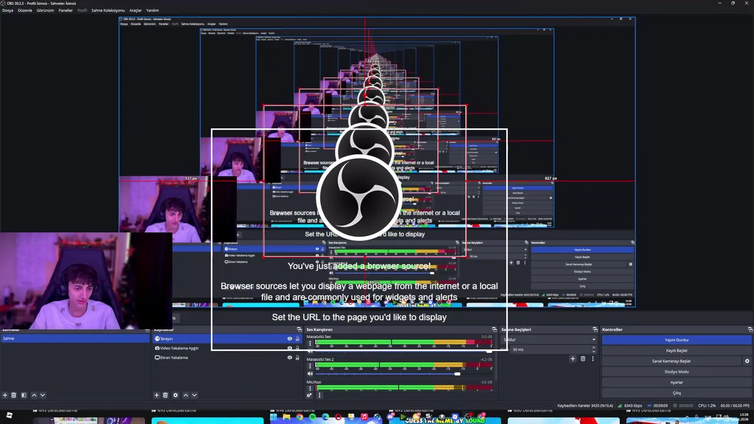Open the Soldur transition dropdown
754x424 pixels.
click(x=548, y=339)
